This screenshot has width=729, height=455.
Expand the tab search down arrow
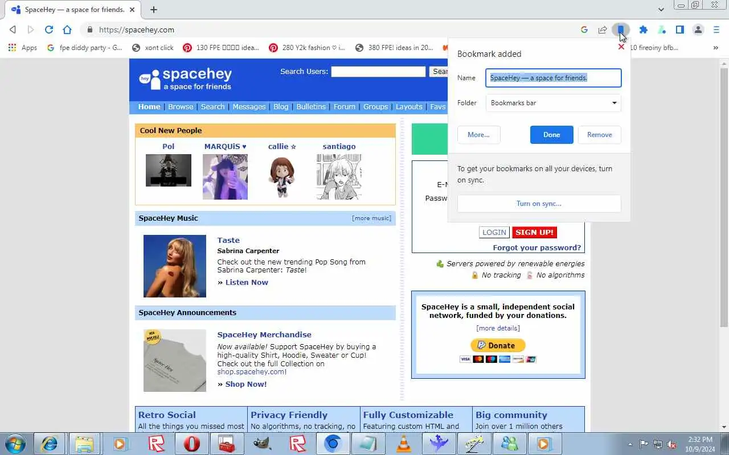(661, 10)
